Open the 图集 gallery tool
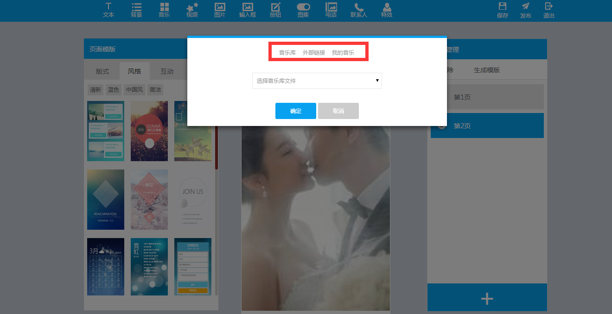This screenshot has height=314, width=612. tap(303, 10)
